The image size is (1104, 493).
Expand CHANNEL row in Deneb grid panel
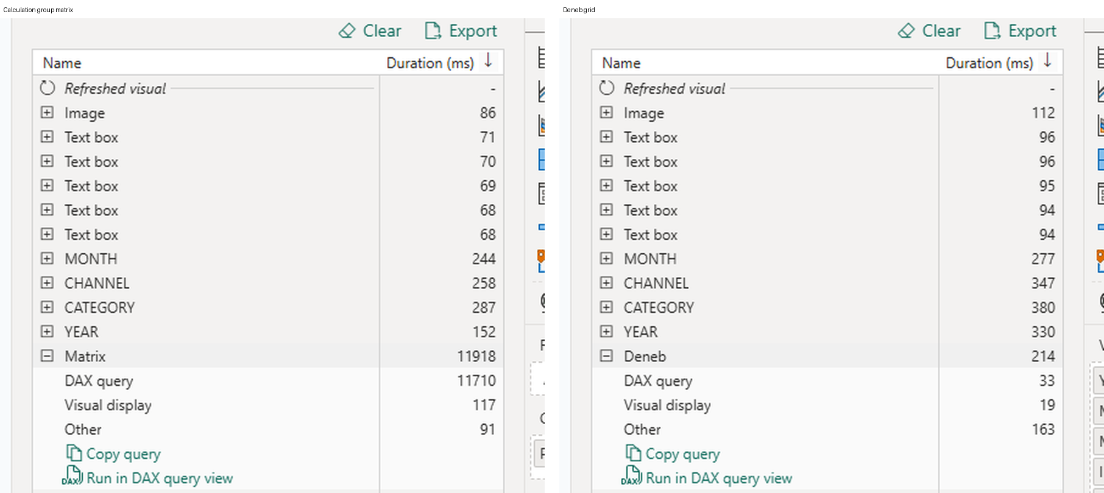606,283
